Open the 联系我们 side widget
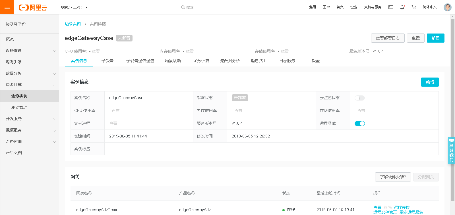Screen dimensions: 455x215 pos(451,151)
